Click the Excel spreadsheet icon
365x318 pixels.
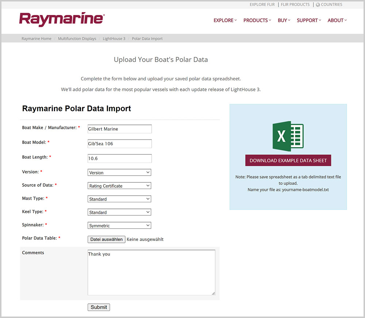[x=288, y=136]
